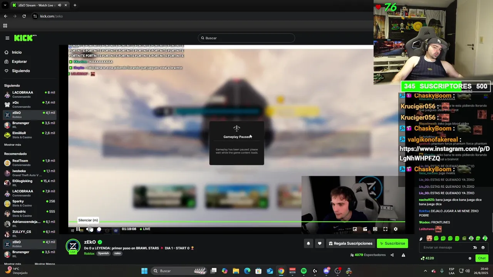This screenshot has height=277, width=493.
Task: Open ElmilloR channel in sidebar
Action: click(30, 135)
